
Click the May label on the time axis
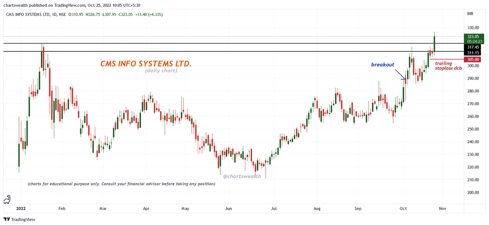pos(185,208)
